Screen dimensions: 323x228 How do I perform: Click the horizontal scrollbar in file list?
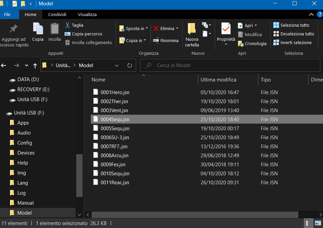pos(195,215)
